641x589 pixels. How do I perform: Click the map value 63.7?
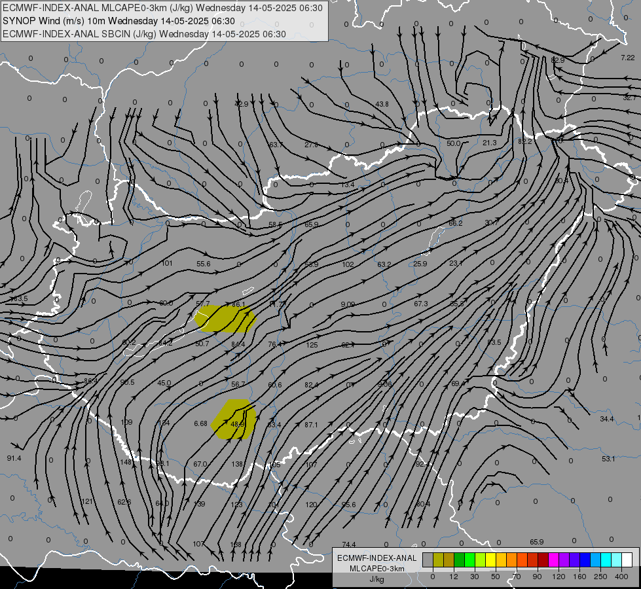pyautogui.click(x=276, y=145)
